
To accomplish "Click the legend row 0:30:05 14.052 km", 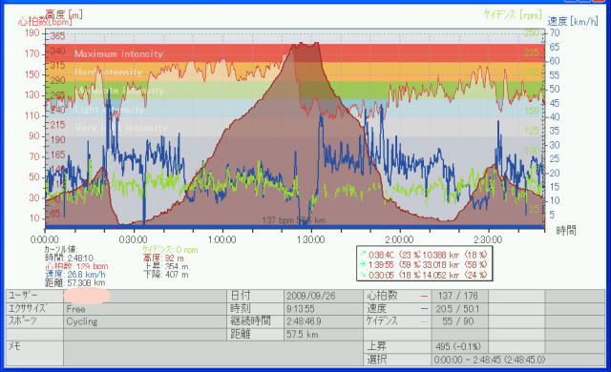I will 424,275.
